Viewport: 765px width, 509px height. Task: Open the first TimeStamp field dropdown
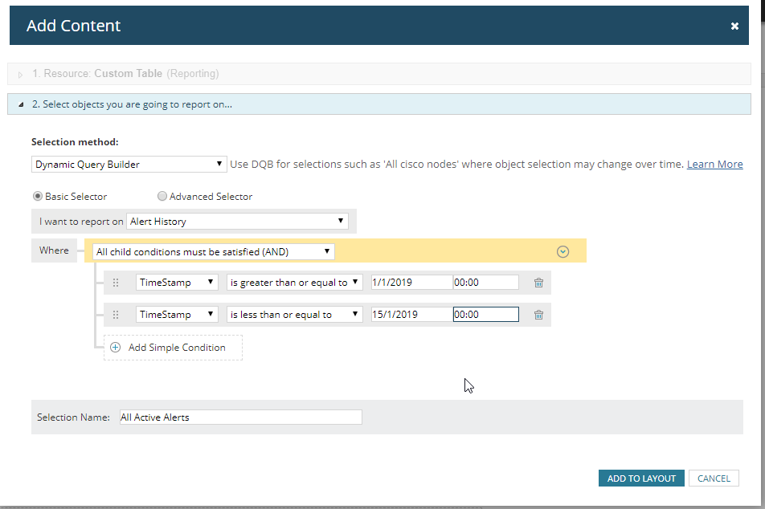[177, 282]
